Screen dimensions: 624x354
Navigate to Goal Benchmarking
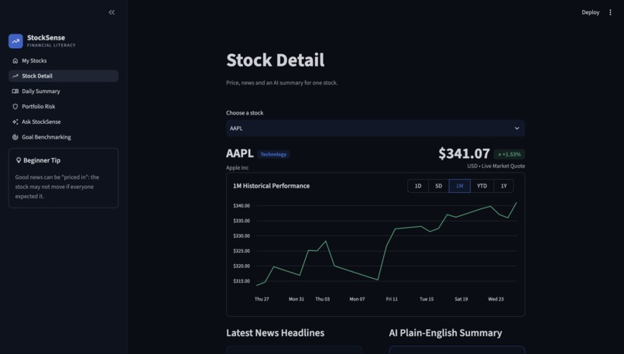pos(63,137)
